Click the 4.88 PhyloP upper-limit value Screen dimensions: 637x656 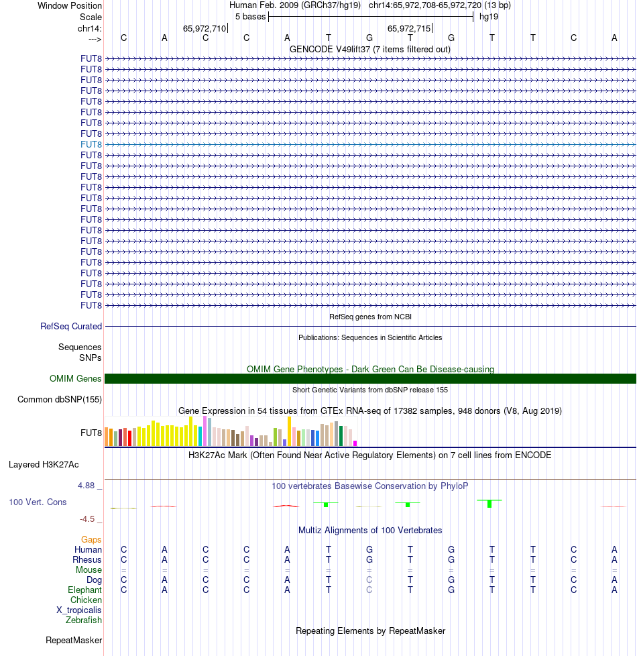click(x=86, y=486)
